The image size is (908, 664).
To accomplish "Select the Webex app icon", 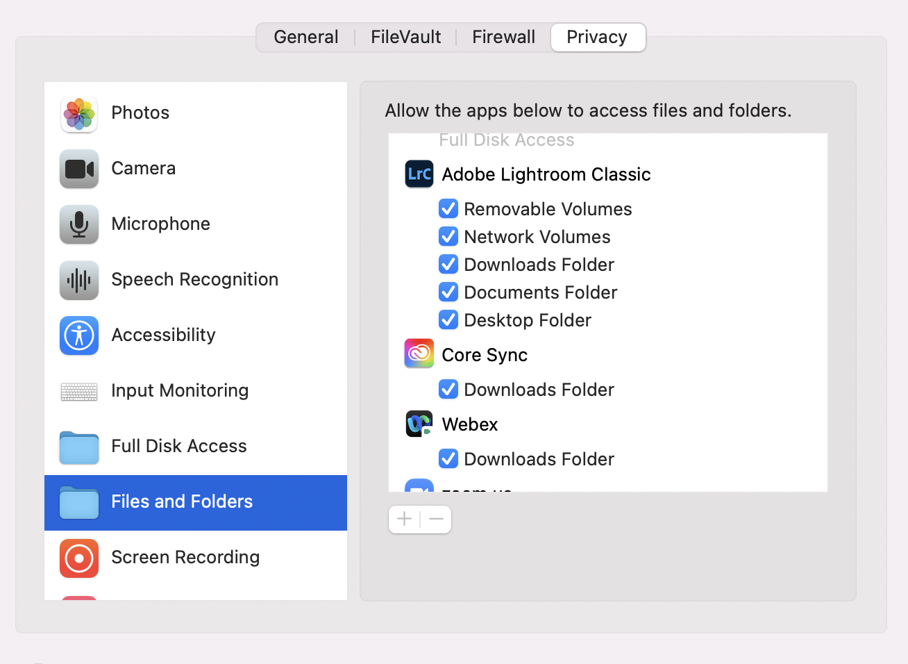I will click(419, 424).
